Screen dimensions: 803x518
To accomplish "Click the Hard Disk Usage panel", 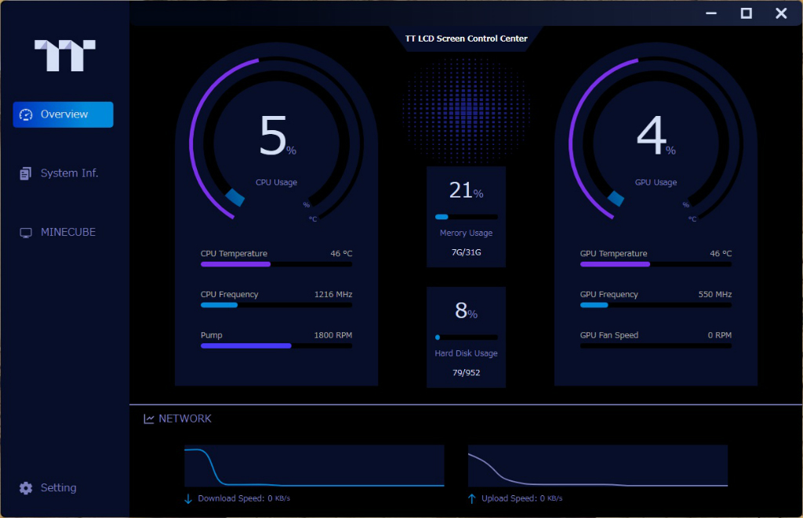I will tap(466, 337).
